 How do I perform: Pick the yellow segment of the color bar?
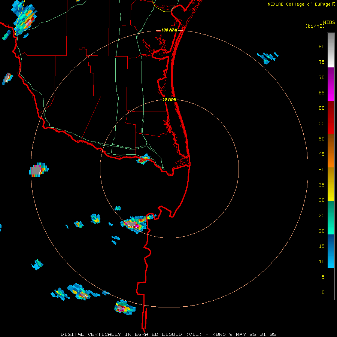pos(331,184)
